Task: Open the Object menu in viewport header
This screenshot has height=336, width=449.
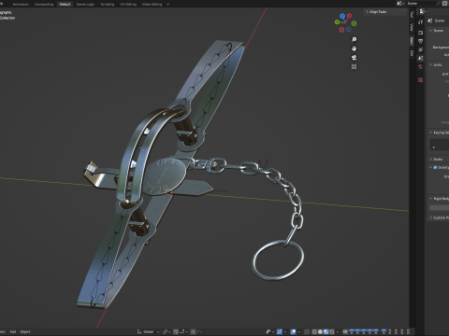Action: [x=25, y=331]
